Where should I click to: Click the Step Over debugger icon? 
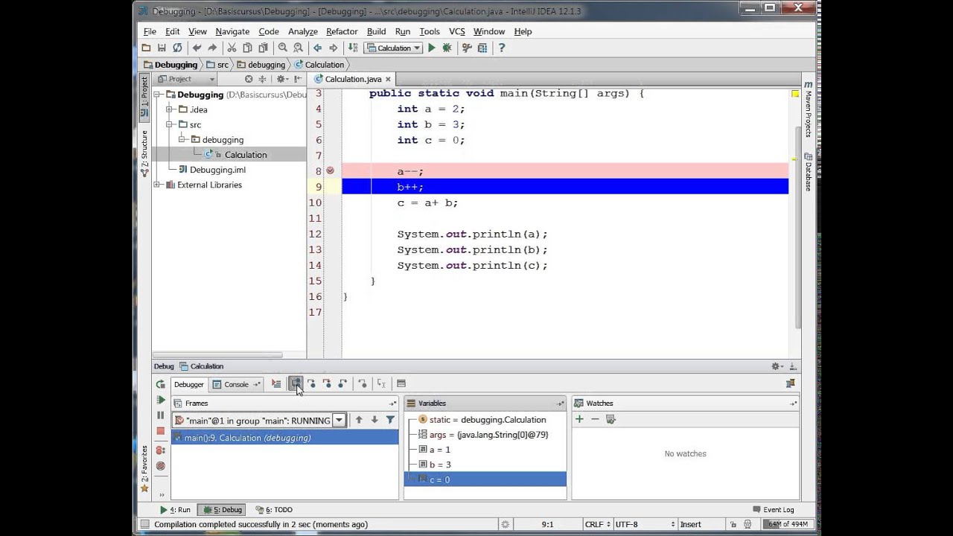(296, 383)
